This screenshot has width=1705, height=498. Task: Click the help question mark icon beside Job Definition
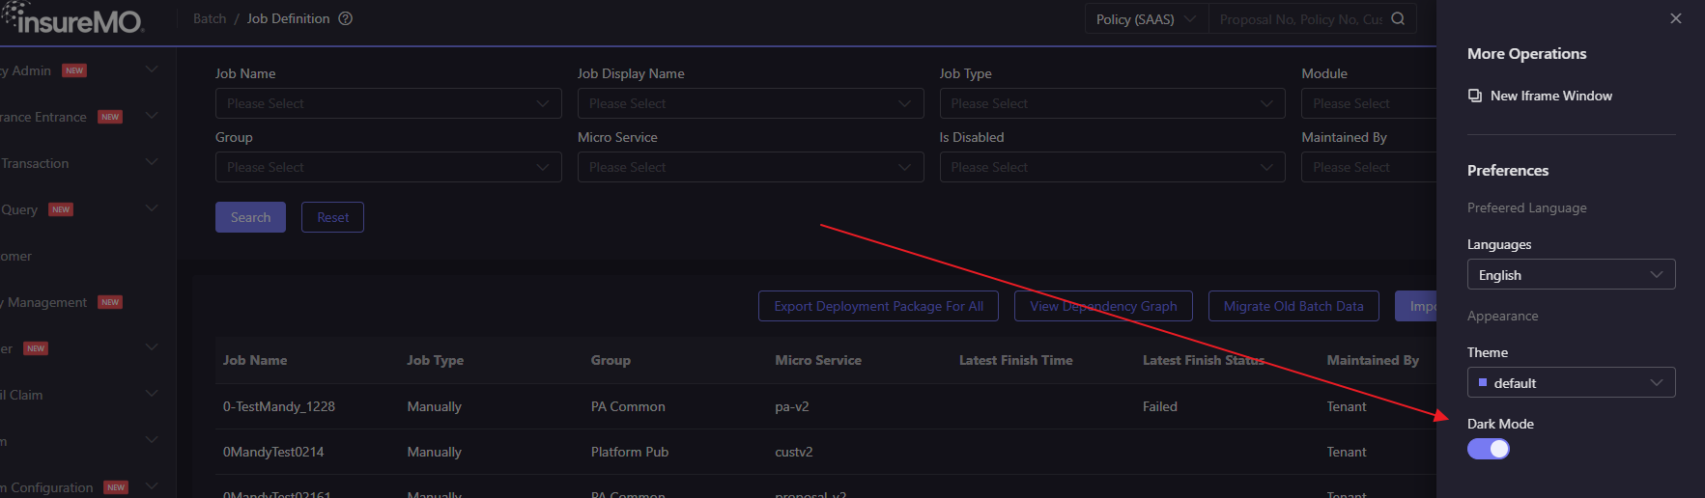coord(346,18)
